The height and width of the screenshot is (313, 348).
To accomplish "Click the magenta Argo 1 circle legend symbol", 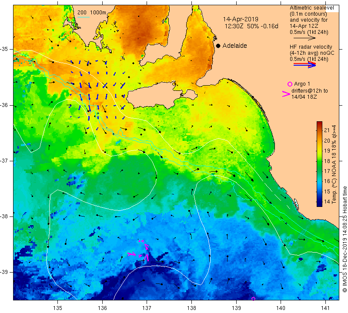I will (x=290, y=84).
